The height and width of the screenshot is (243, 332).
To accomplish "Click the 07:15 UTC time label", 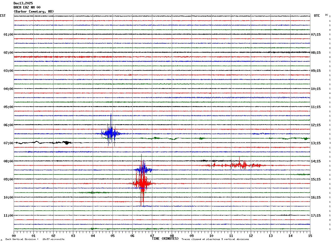I will tap(316, 35).
